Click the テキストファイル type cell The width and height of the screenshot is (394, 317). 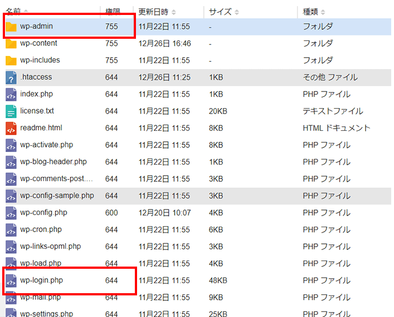click(333, 111)
